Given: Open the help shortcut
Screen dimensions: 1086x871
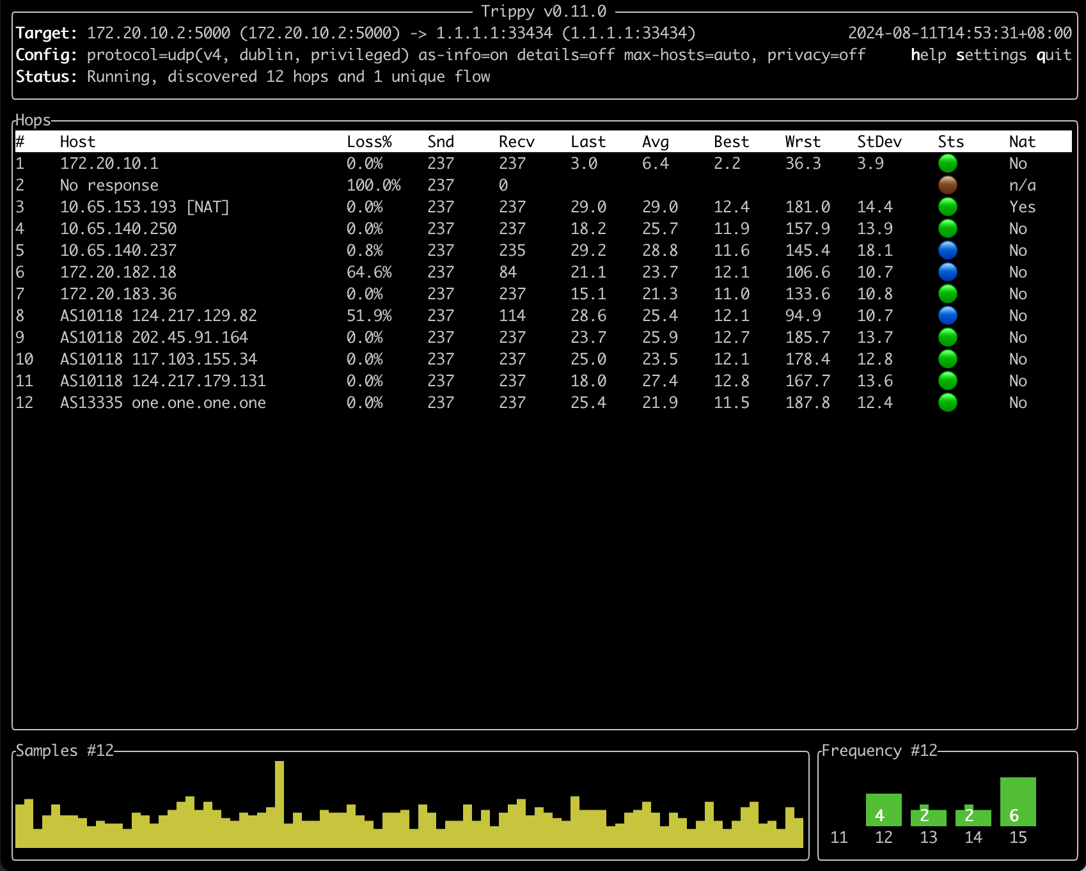Looking at the screenshot, I should pyautogui.click(x=928, y=55).
